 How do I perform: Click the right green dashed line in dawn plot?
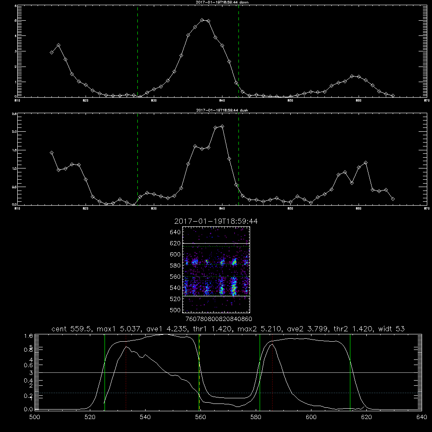click(238, 51)
